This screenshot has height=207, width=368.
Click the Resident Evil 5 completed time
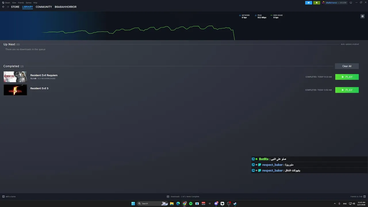[x=319, y=90]
